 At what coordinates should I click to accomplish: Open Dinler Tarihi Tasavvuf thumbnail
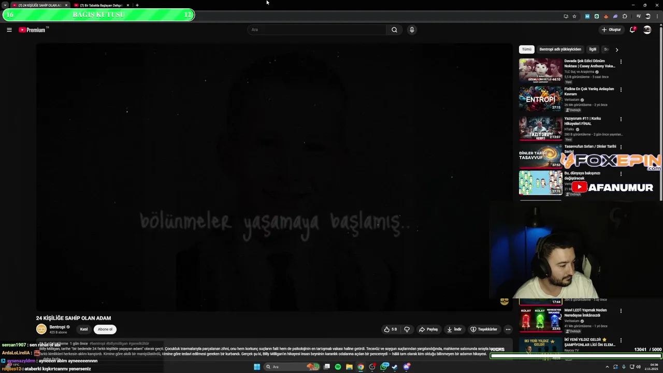tap(540, 155)
